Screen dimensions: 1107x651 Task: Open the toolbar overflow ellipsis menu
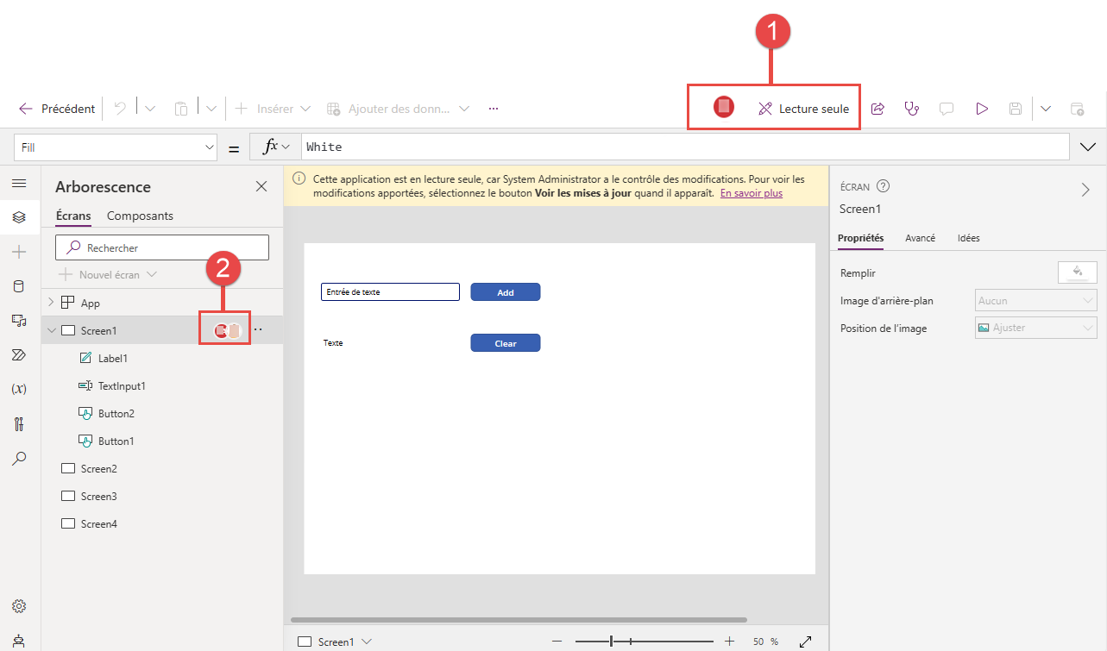[x=494, y=109]
